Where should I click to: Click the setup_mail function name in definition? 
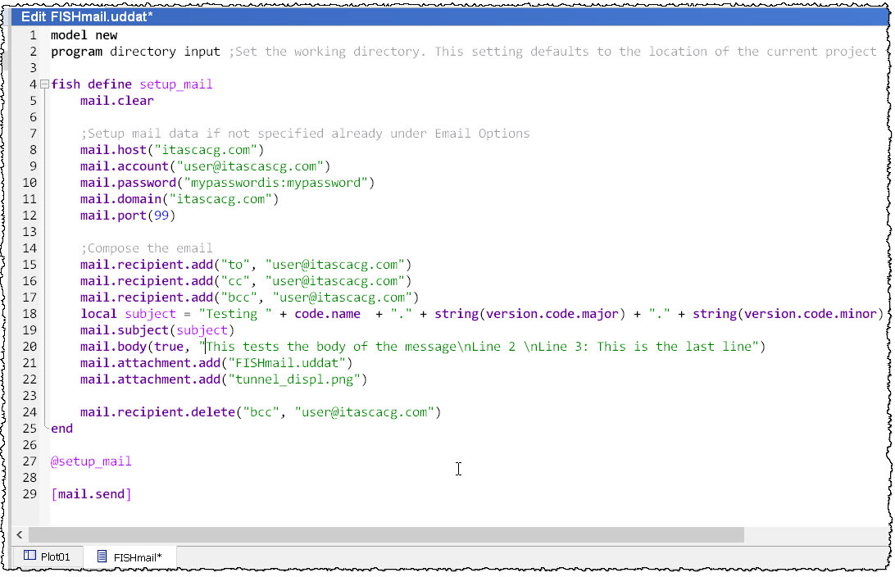(x=175, y=84)
